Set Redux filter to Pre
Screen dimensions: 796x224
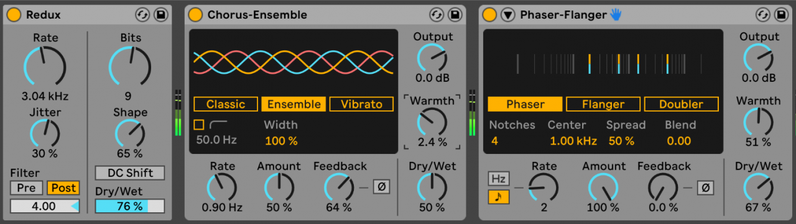[26, 187]
